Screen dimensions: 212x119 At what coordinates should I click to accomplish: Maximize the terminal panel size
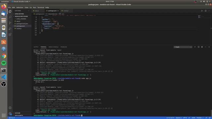click(x=205, y=47)
